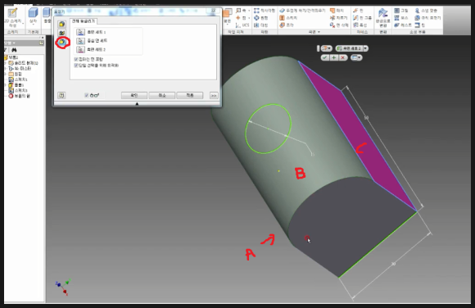Click the UCS tool
Image resolution: width=475 pixels, height=308 pixels.
click(x=242, y=25)
